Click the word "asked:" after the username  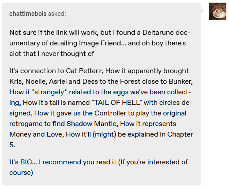point(57,14)
